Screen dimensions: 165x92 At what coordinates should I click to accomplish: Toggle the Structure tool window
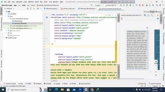click(x=1, y=53)
